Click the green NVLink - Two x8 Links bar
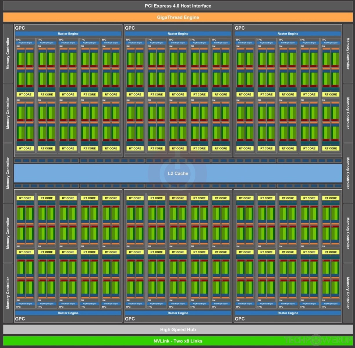 click(178, 341)
